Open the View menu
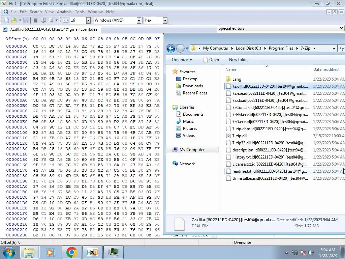Image resolution: width=345 pixels, height=259 pixels. tap(49, 12)
